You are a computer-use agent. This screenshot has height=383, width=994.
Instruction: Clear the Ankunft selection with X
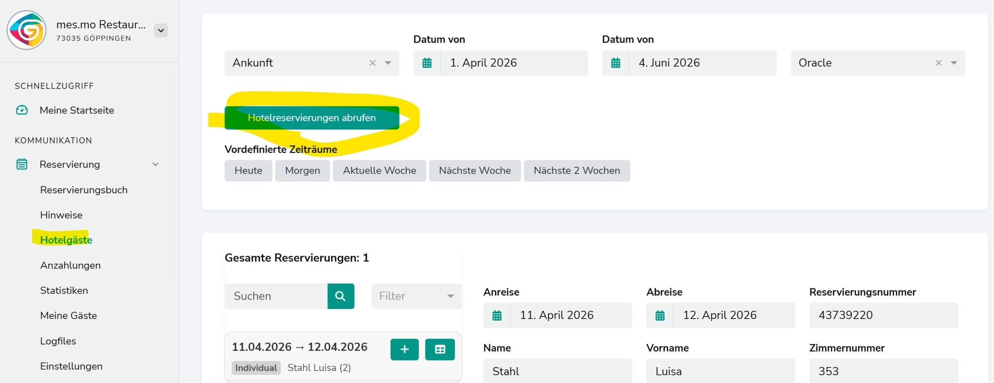tap(372, 63)
